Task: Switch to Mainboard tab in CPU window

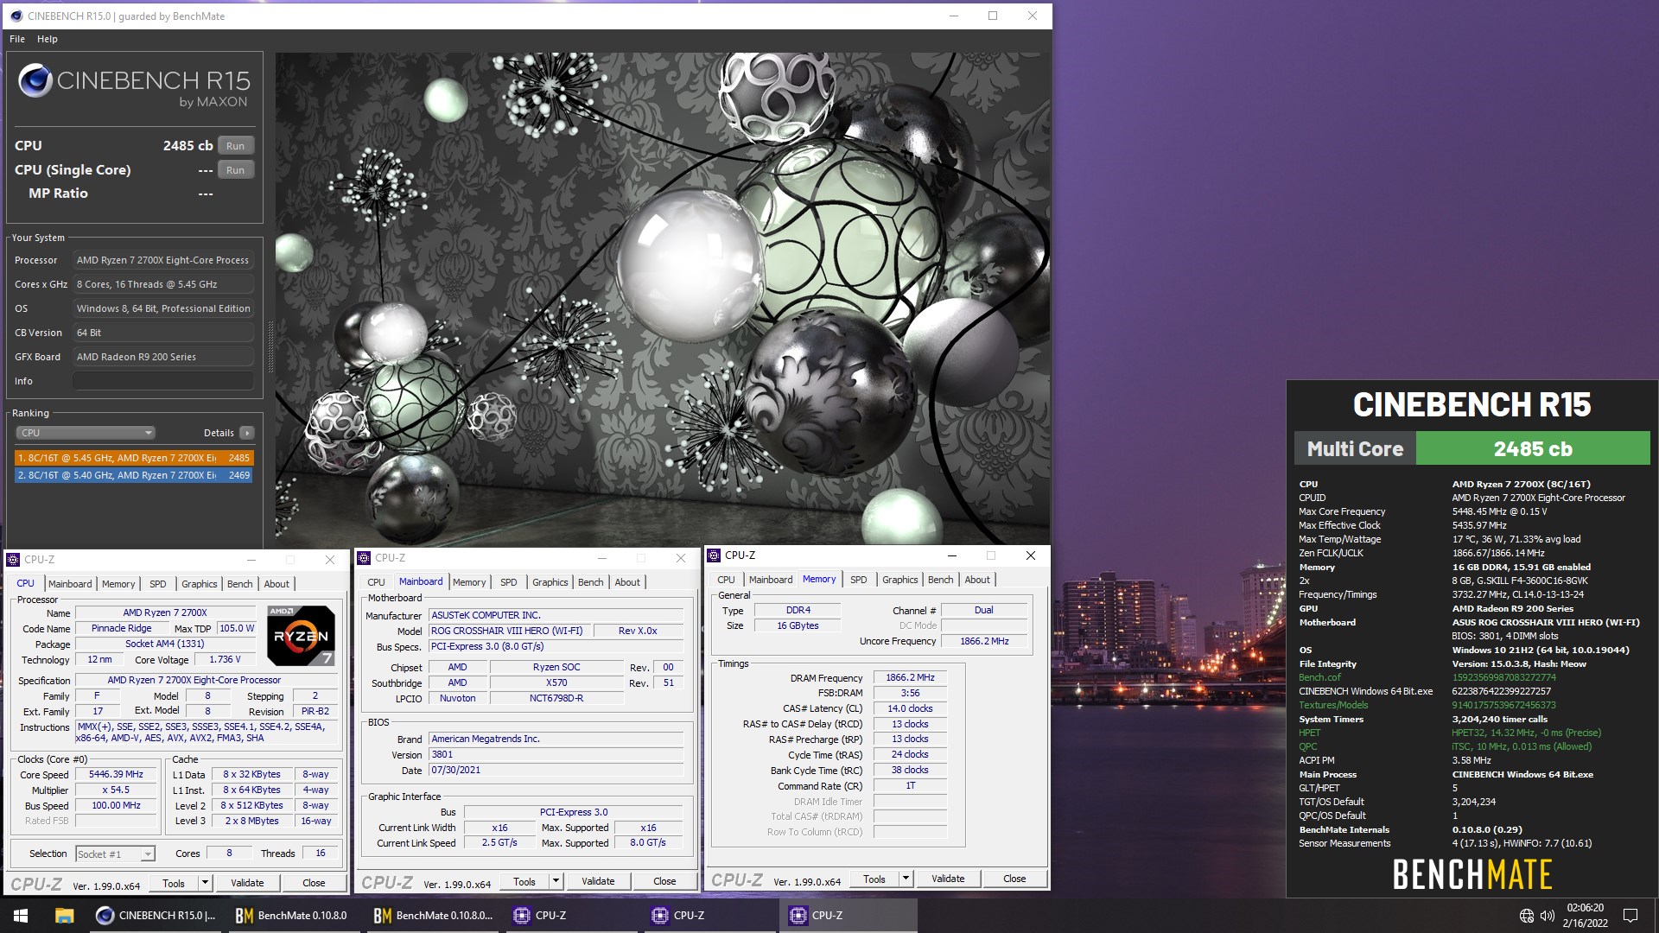Action: (x=70, y=584)
